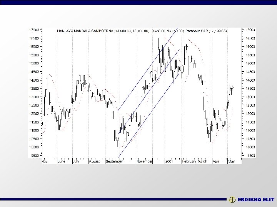
Task: Click the final May label after April
Action: [x=232, y=161]
